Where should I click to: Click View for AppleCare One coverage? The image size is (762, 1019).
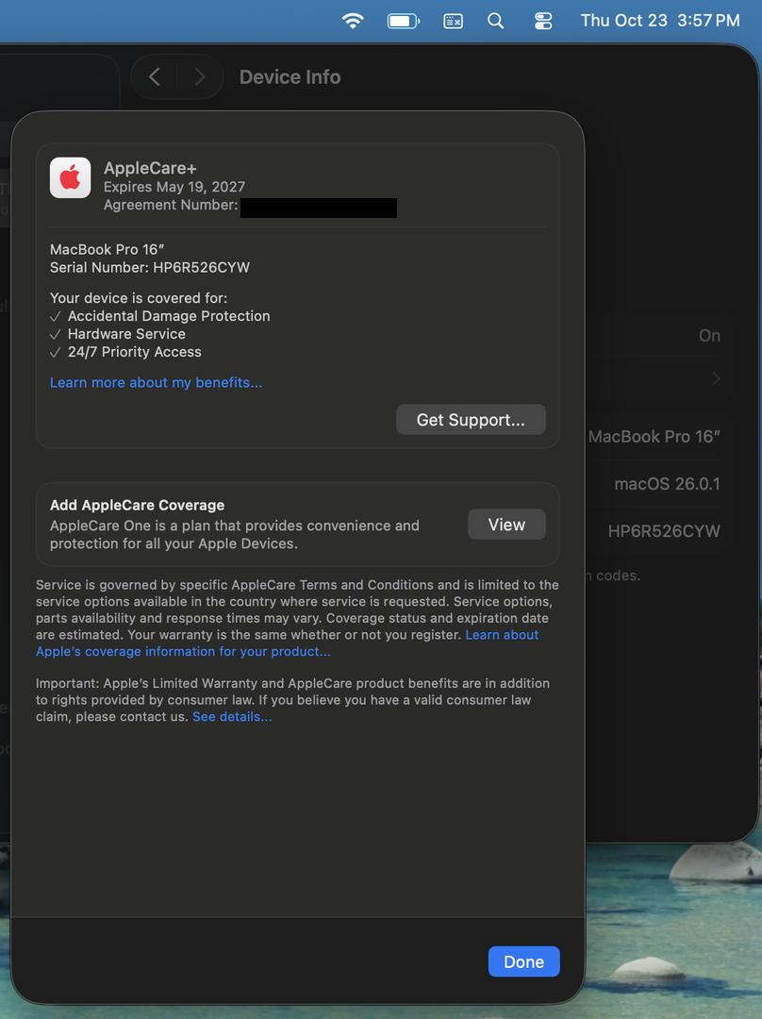pyautogui.click(x=506, y=525)
